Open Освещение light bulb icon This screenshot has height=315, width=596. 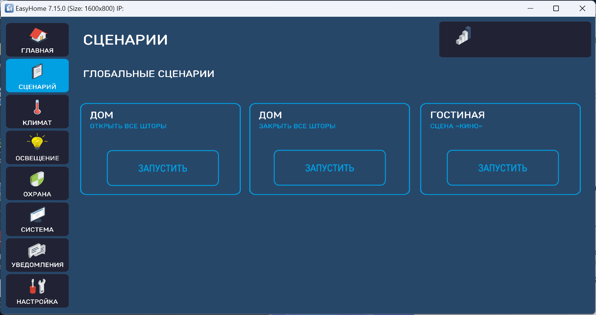[37, 142]
